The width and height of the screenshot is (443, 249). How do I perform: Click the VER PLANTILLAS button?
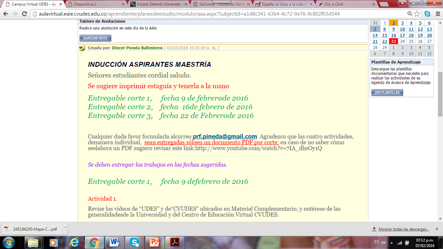tap(387, 93)
